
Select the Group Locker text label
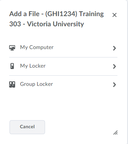[37, 84]
